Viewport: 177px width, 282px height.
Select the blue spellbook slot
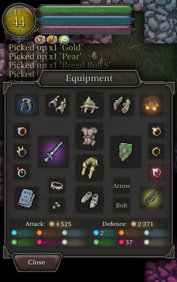pyautogui.click(x=26, y=198)
